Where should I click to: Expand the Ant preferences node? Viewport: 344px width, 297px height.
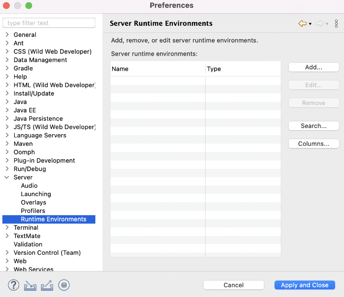click(7, 43)
